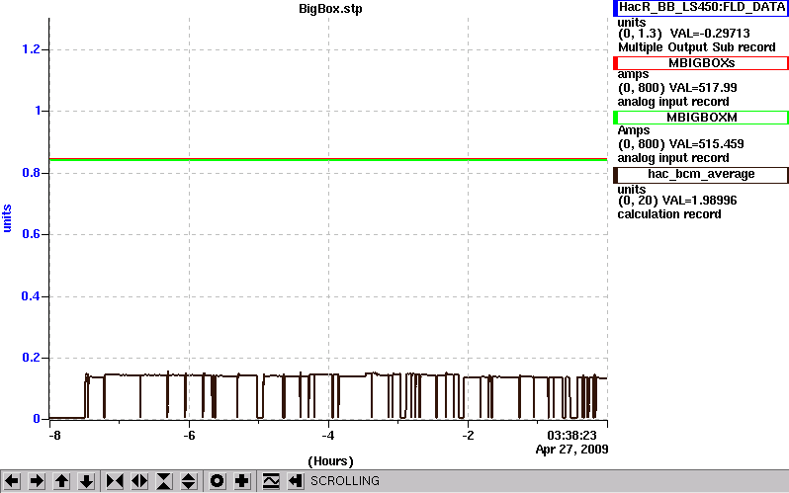Click the BigBox.stp plot title

(330, 9)
